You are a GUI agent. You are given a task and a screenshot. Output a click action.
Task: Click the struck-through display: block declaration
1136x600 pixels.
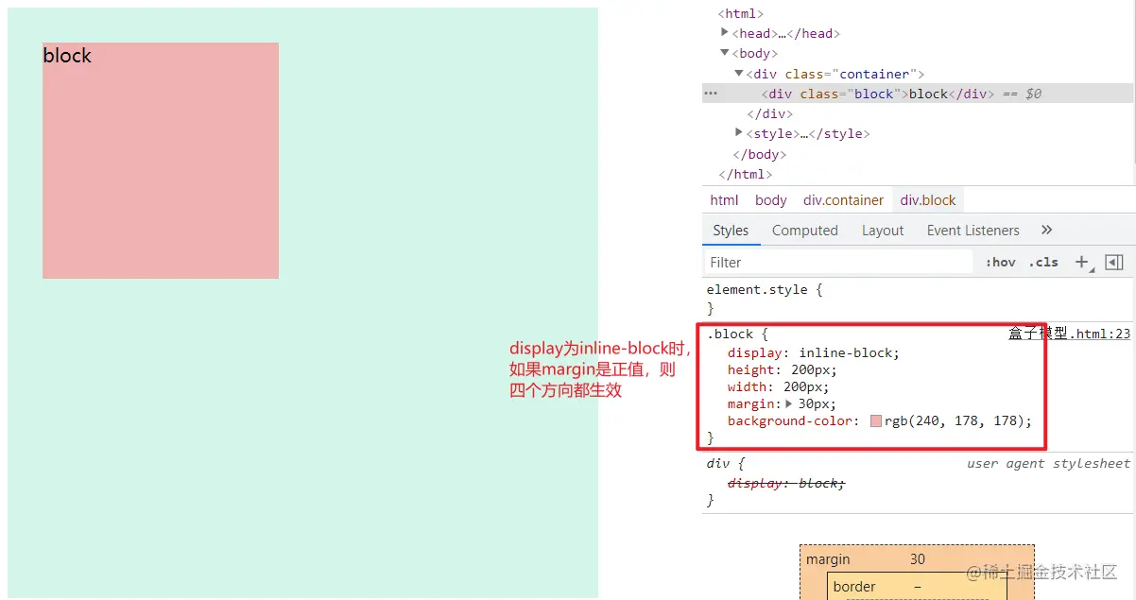pos(786,483)
